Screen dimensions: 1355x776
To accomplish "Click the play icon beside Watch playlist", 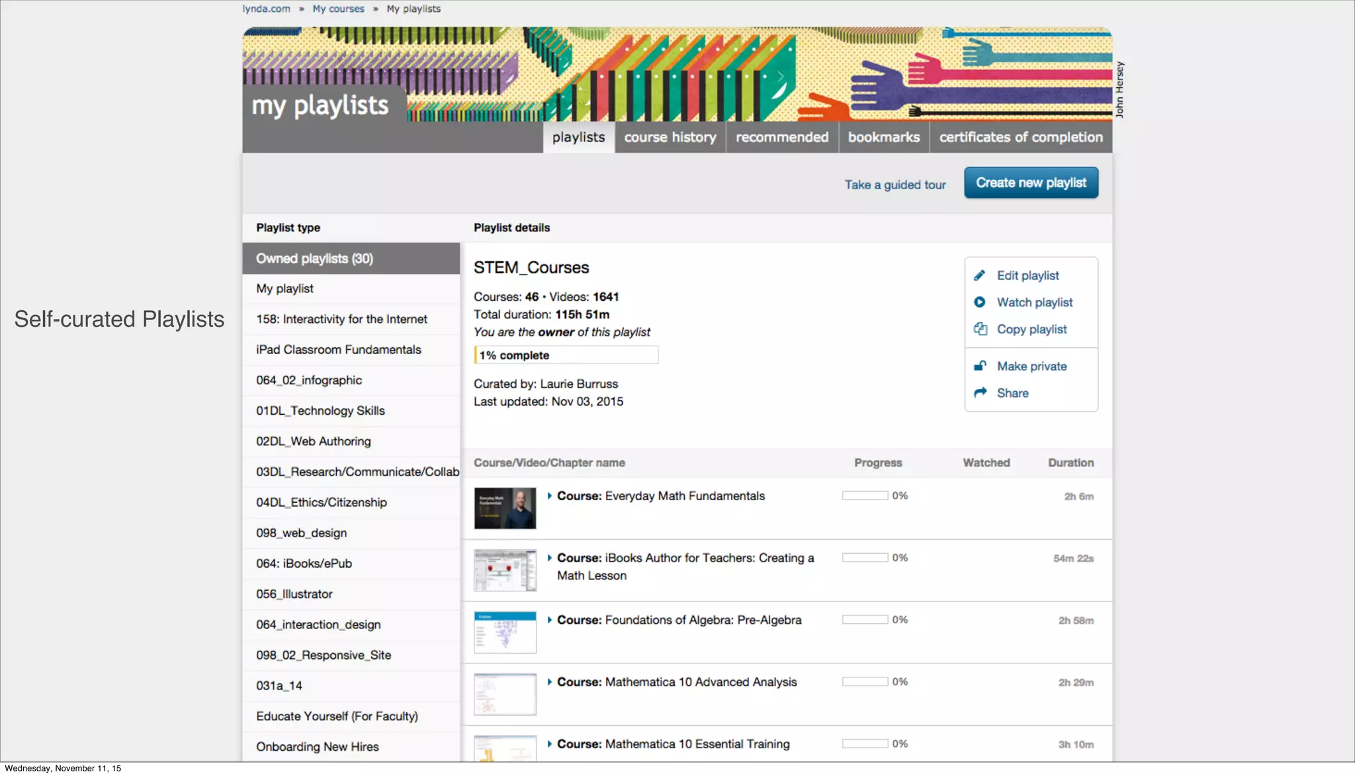I will 980,302.
